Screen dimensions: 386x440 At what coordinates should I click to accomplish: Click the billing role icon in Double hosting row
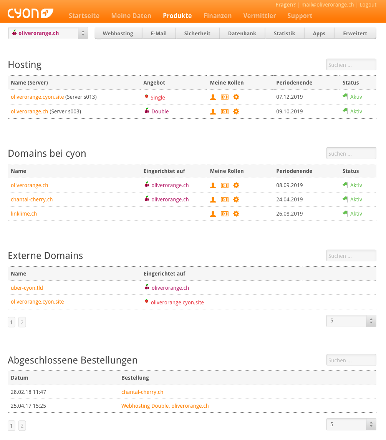coord(224,112)
